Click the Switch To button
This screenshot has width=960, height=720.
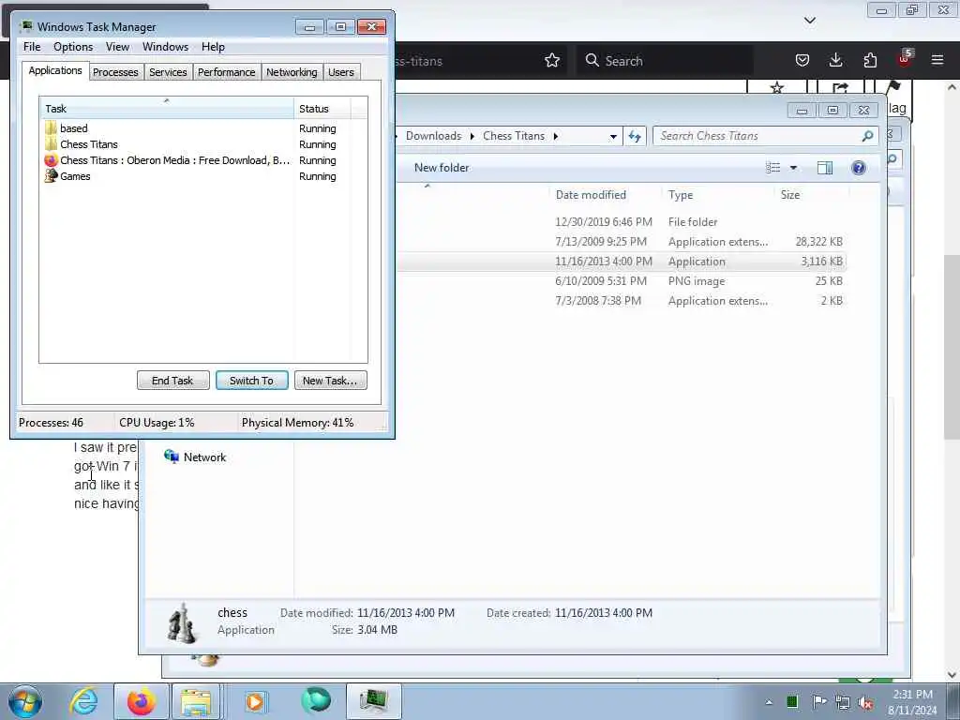[251, 381]
